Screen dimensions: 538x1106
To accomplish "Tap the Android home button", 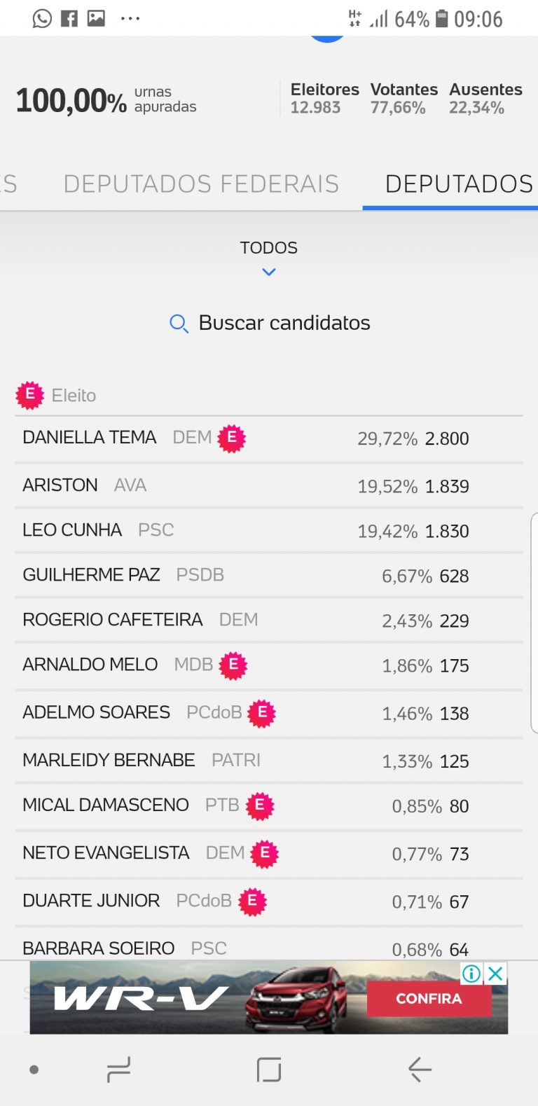I will pos(269,1070).
